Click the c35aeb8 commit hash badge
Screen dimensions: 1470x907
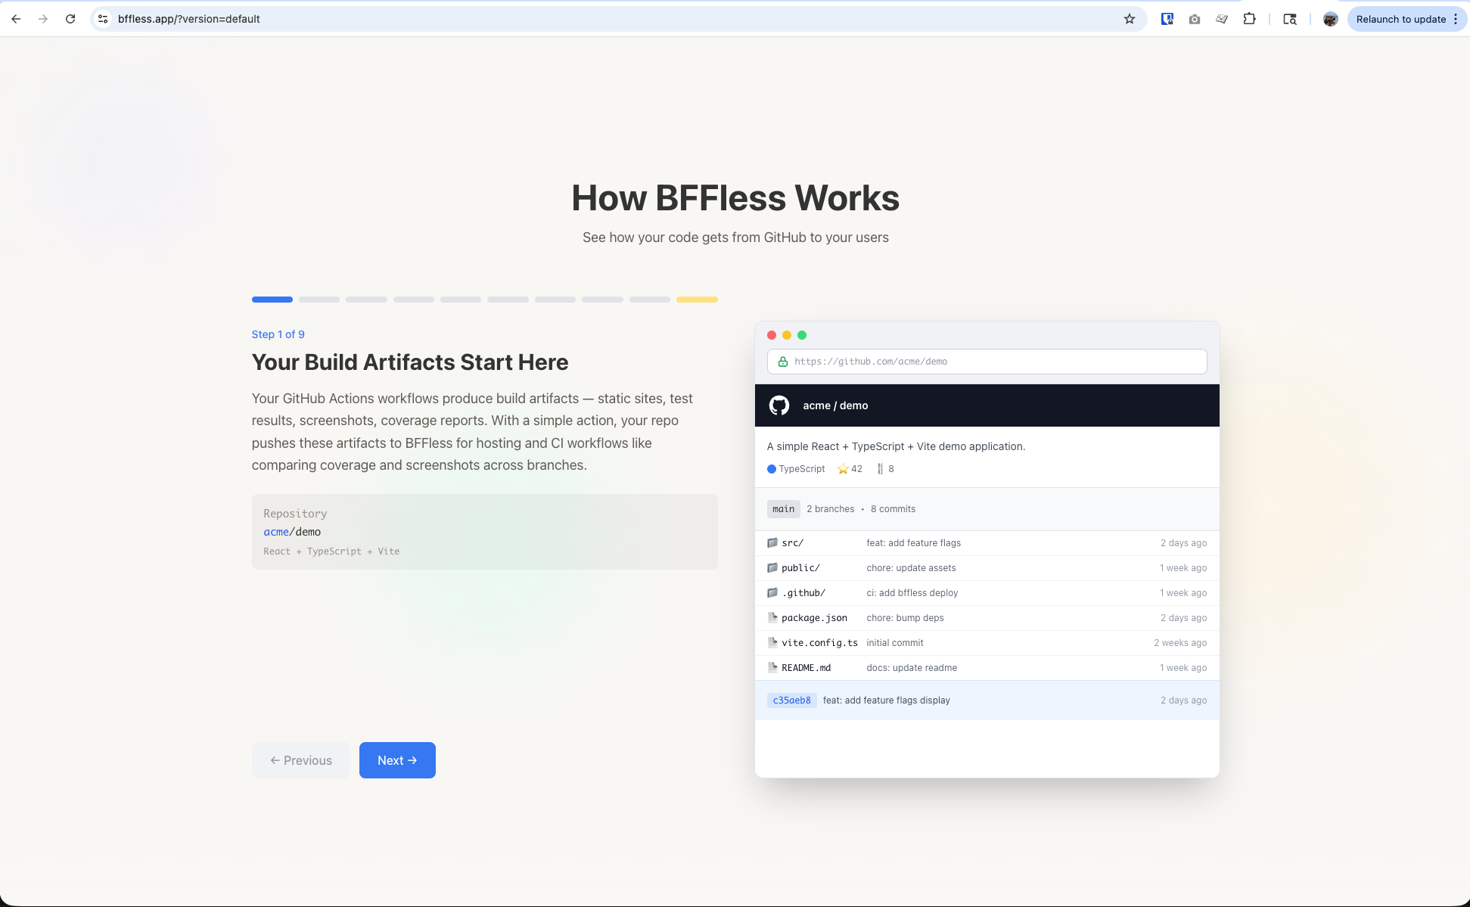(791, 700)
